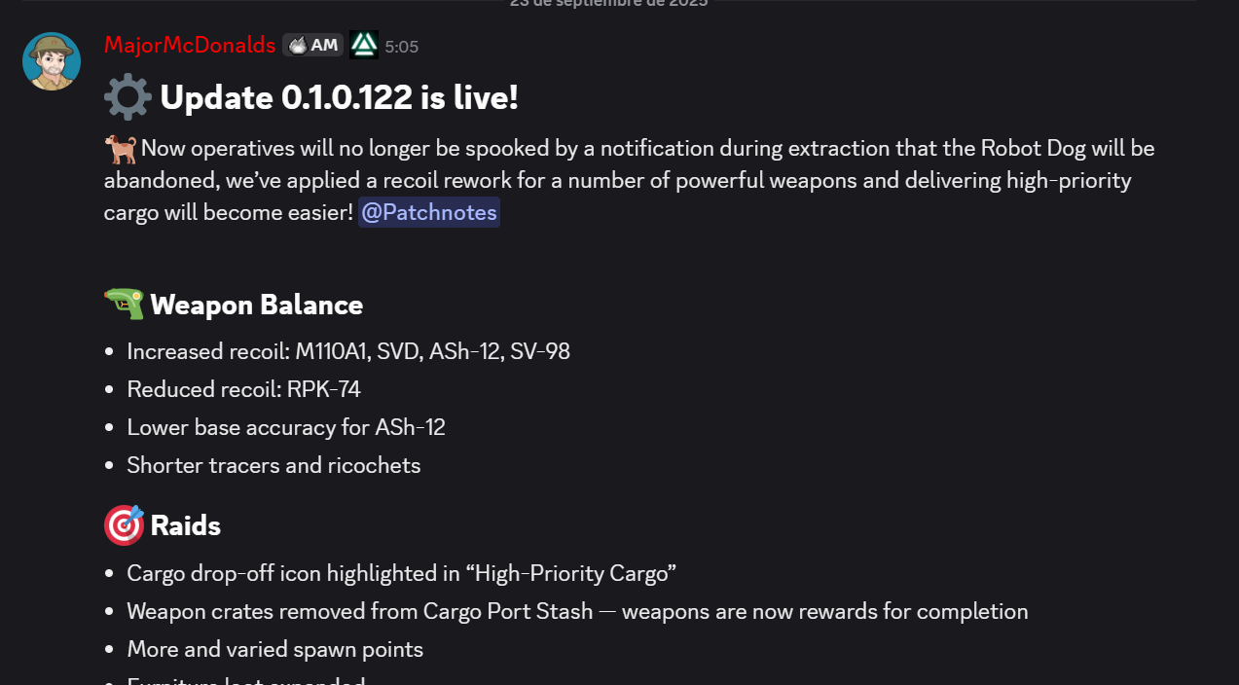The image size is (1239, 685).
Task: Click the "Cargo drop-off icon highlighted" bullet
Action: (x=402, y=573)
